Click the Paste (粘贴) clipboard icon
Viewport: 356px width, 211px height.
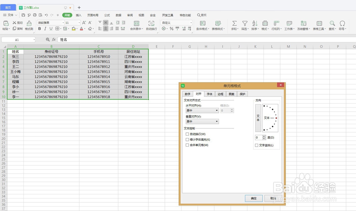[6, 23]
